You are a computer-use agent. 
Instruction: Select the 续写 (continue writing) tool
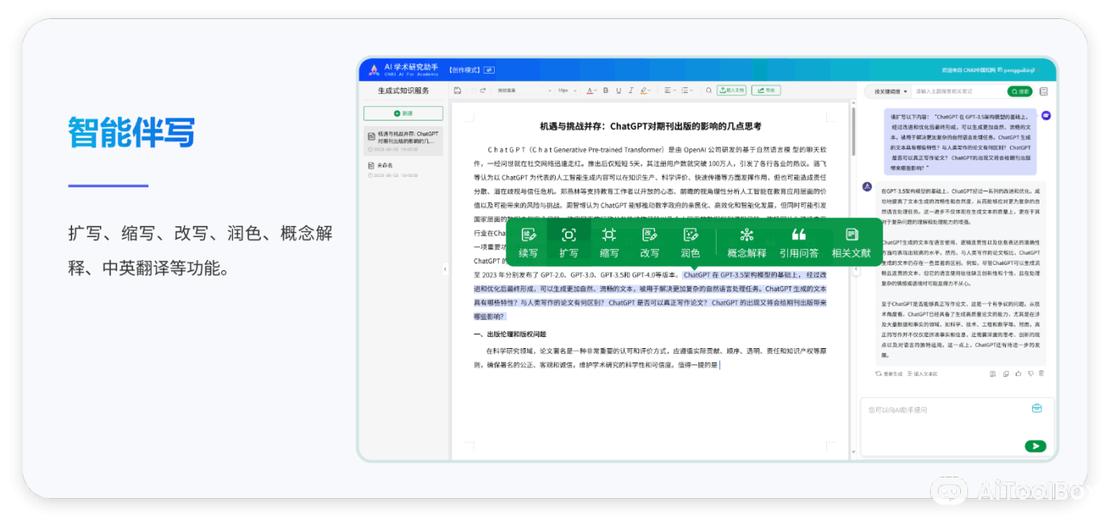(x=527, y=244)
